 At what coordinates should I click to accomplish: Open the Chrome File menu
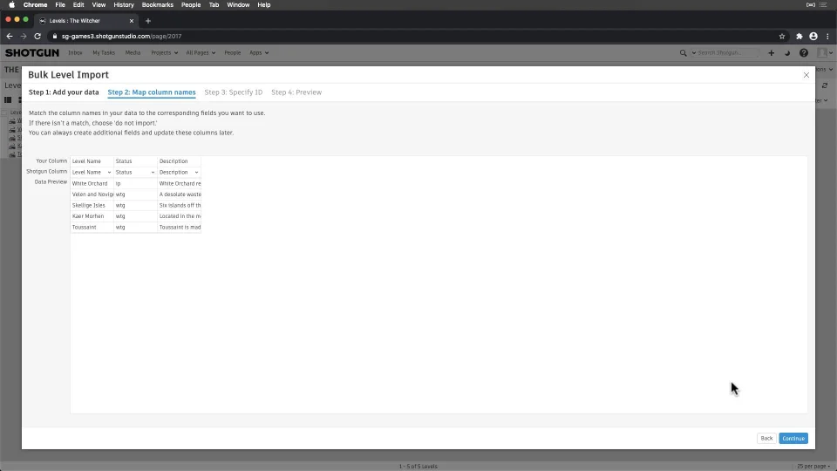point(60,5)
